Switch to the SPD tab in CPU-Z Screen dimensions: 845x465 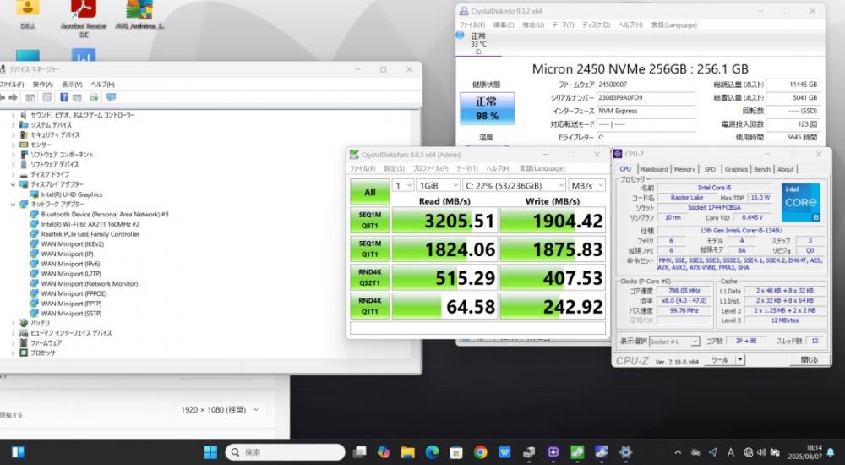[710, 169]
